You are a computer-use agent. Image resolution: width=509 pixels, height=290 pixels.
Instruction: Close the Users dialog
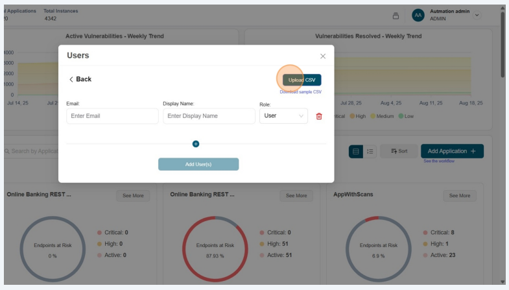pos(323,56)
